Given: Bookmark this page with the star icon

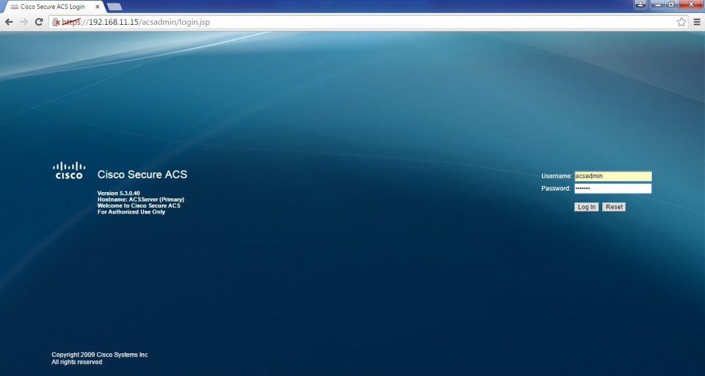Looking at the screenshot, I should pyautogui.click(x=681, y=22).
